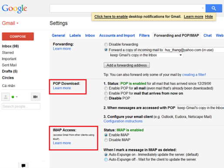Screen dimensions: 224x168
Task: Click the blue search magnifier button
Action: [x=214, y=8]
